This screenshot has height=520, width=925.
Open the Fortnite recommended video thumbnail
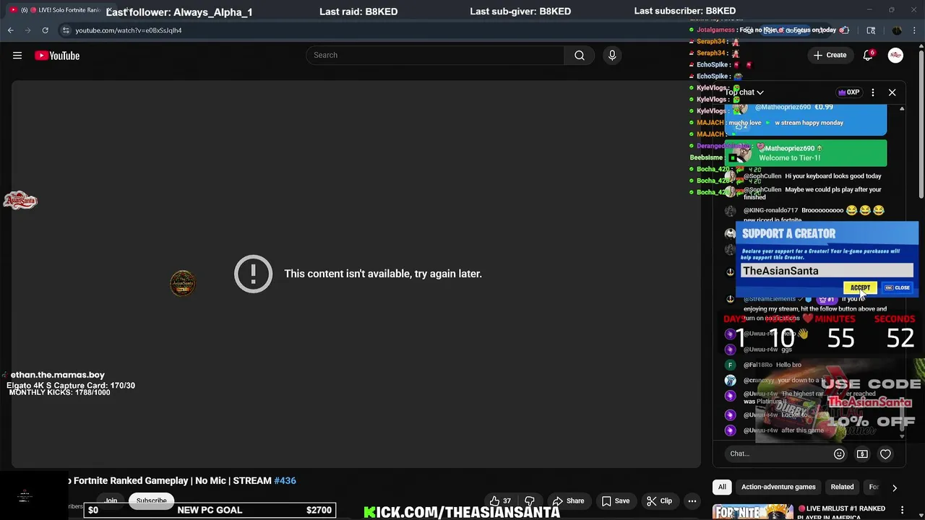(753, 512)
